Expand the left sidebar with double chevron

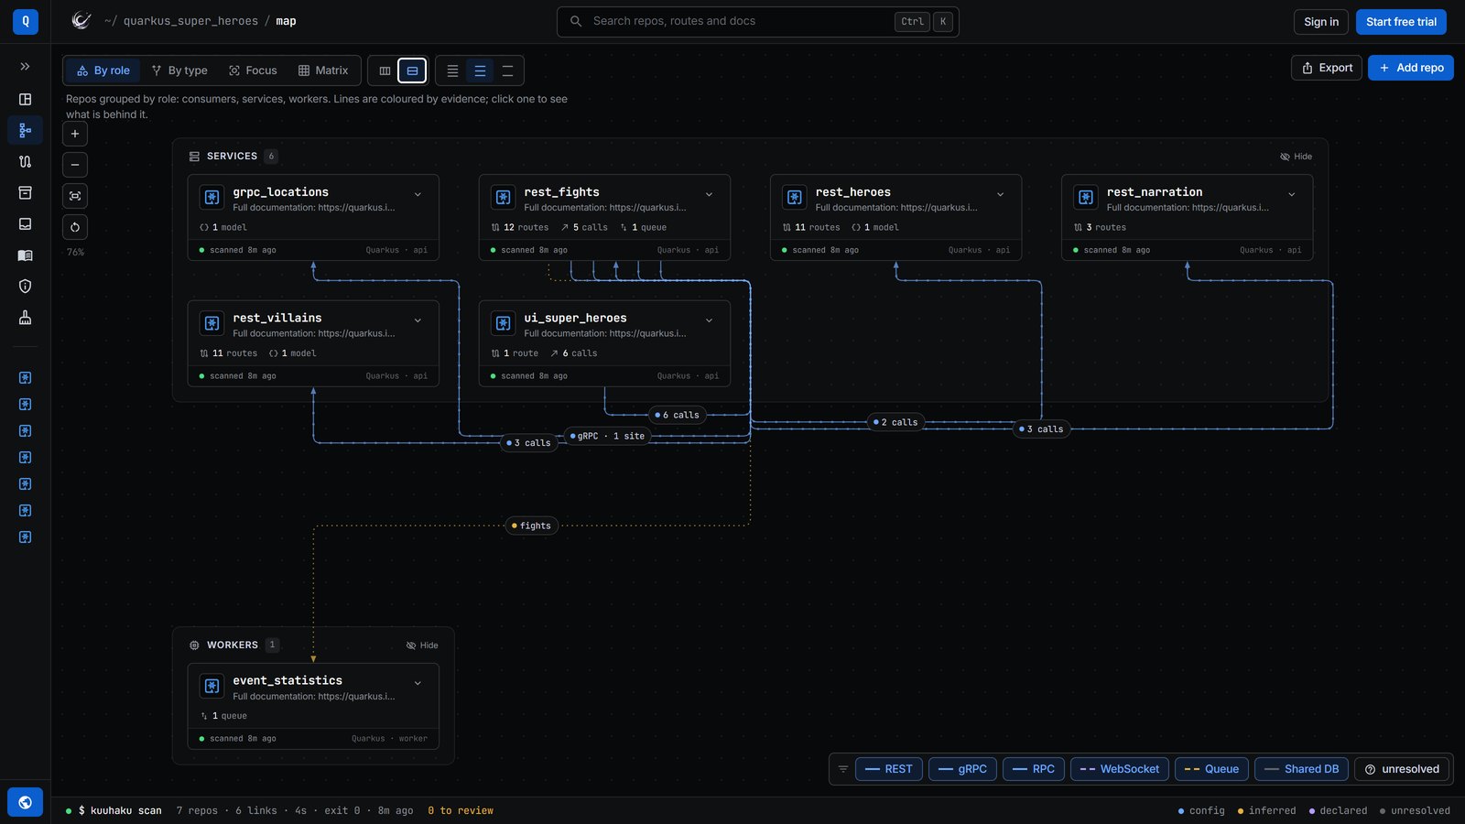click(25, 67)
